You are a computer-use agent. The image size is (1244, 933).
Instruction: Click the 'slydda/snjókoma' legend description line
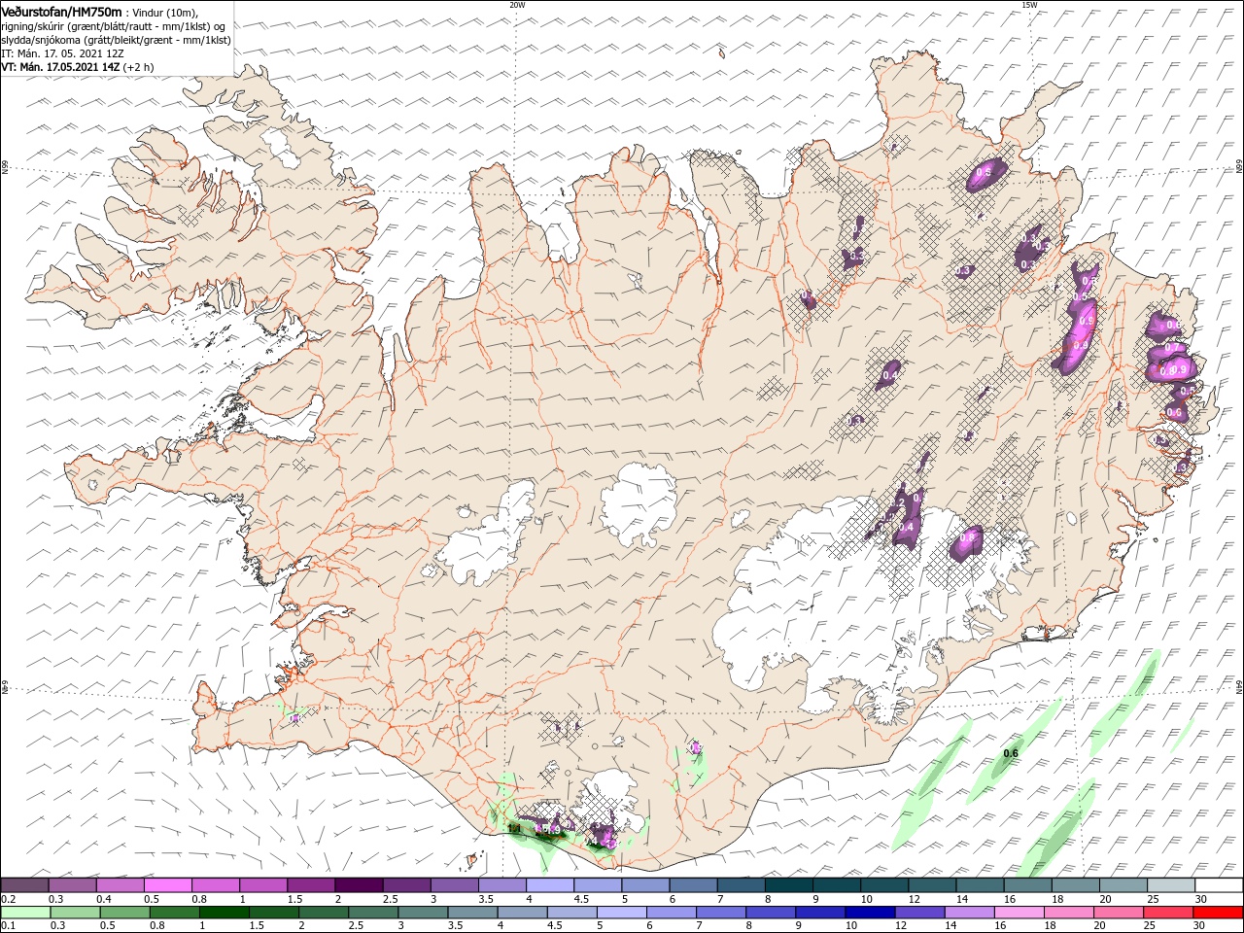tap(116, 39)
